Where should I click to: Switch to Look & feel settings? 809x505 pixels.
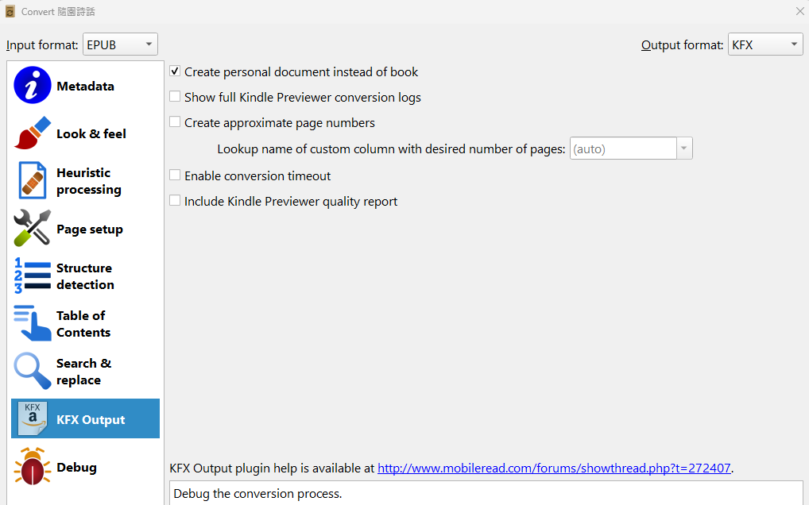[x=85, y=133]
